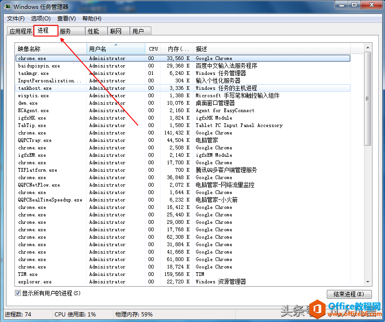385x322 pixels.
Task: Select the igfxEM.exe process
Action: (182, 155)
